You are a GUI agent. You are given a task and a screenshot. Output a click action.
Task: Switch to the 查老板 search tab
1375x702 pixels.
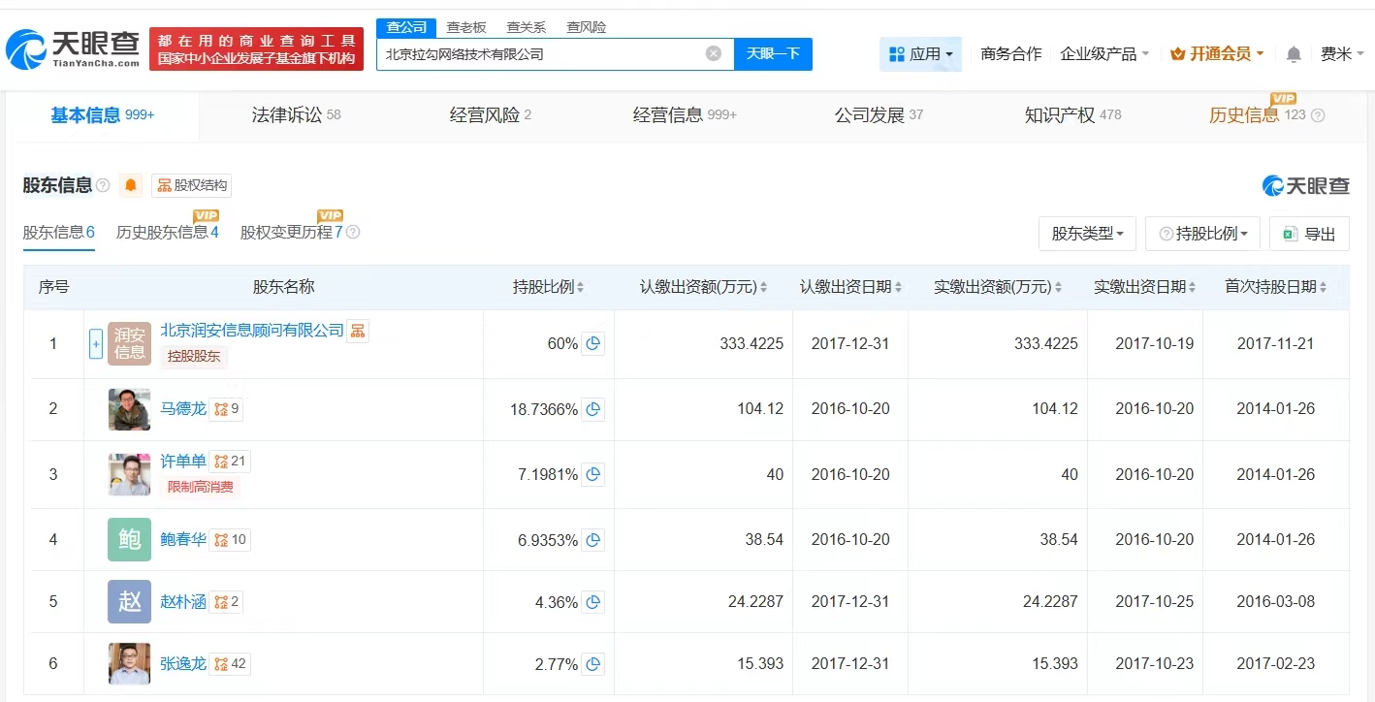[x=466, y=27]
